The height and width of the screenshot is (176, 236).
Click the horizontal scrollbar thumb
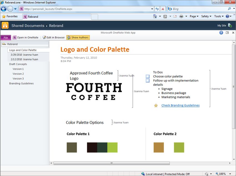click(x=112, y=163)
